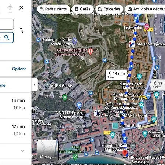Click the camera pin near D111 road label
Viewport: 165px width, 165px height.
(x=113, y=135)
